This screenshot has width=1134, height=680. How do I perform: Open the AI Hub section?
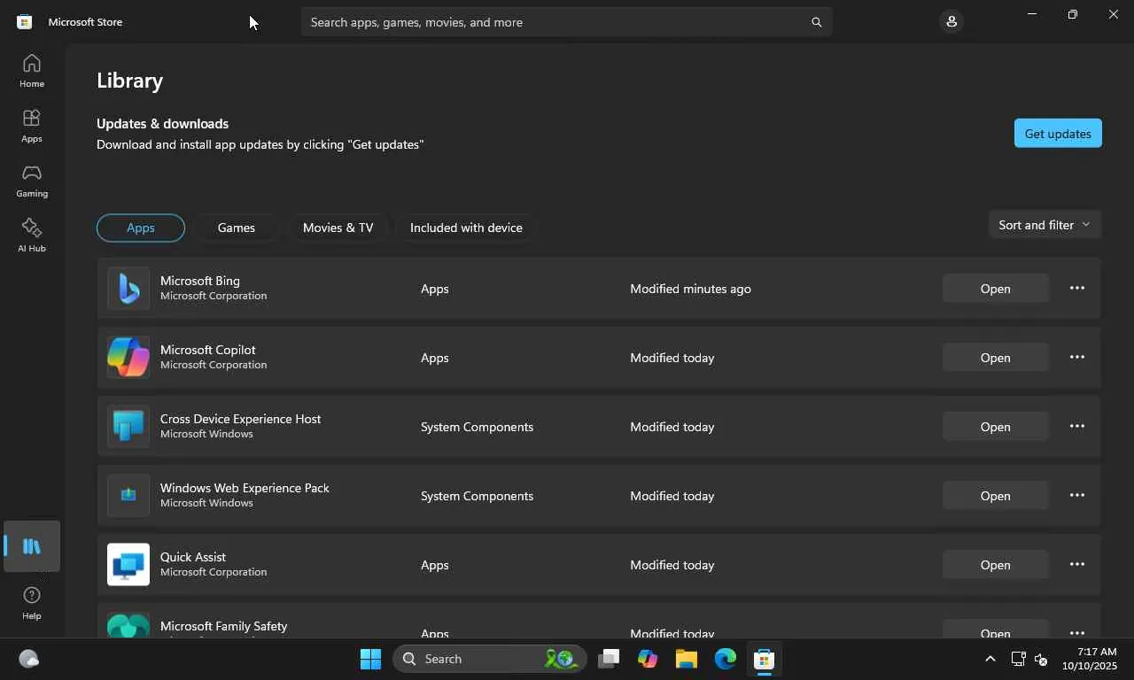[32, 236]
